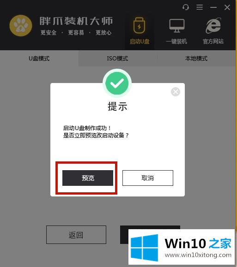Open the www.win10xitong.com link
This screenshot has height=267, width=237.
[x=198, y=255]
